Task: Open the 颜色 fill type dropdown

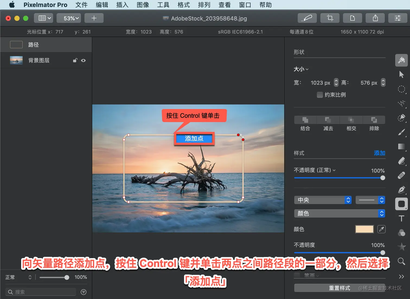Action: 339,213
